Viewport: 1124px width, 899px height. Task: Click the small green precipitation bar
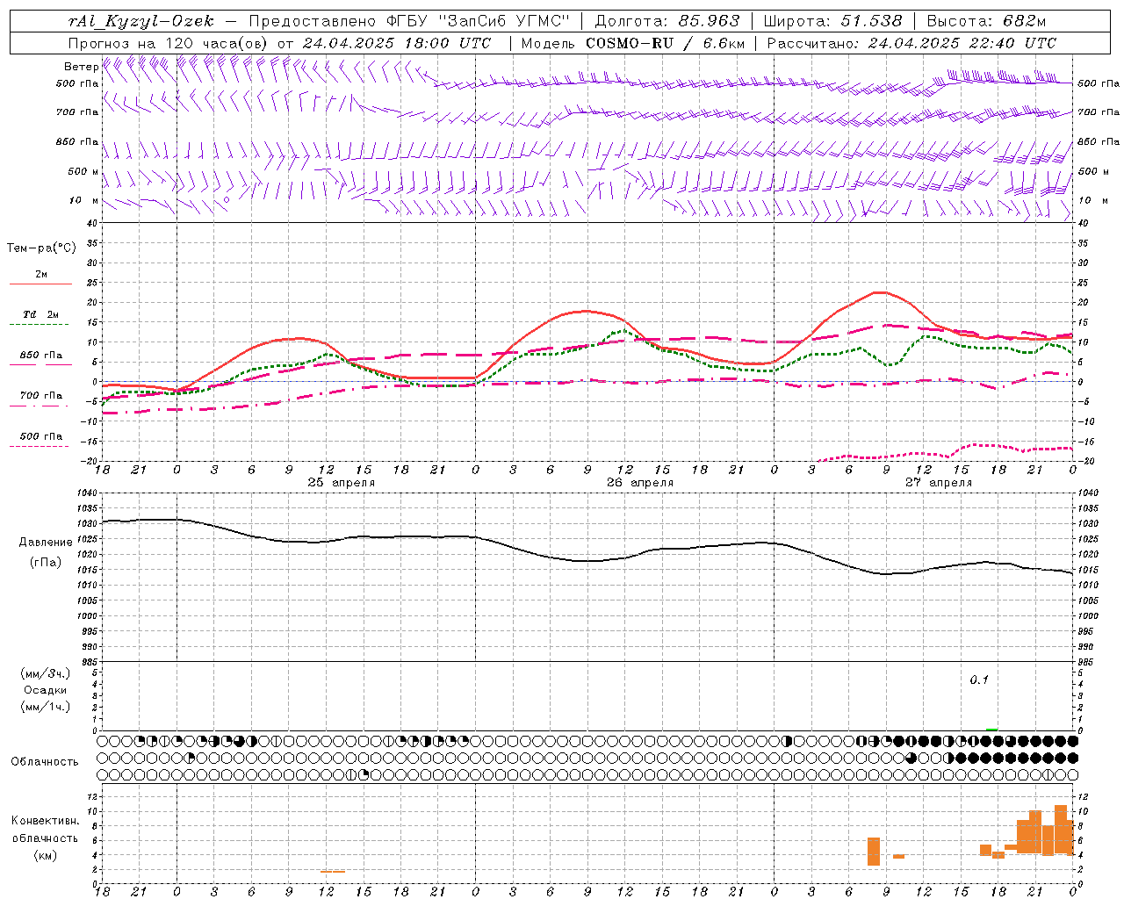(x=991, y=730)
